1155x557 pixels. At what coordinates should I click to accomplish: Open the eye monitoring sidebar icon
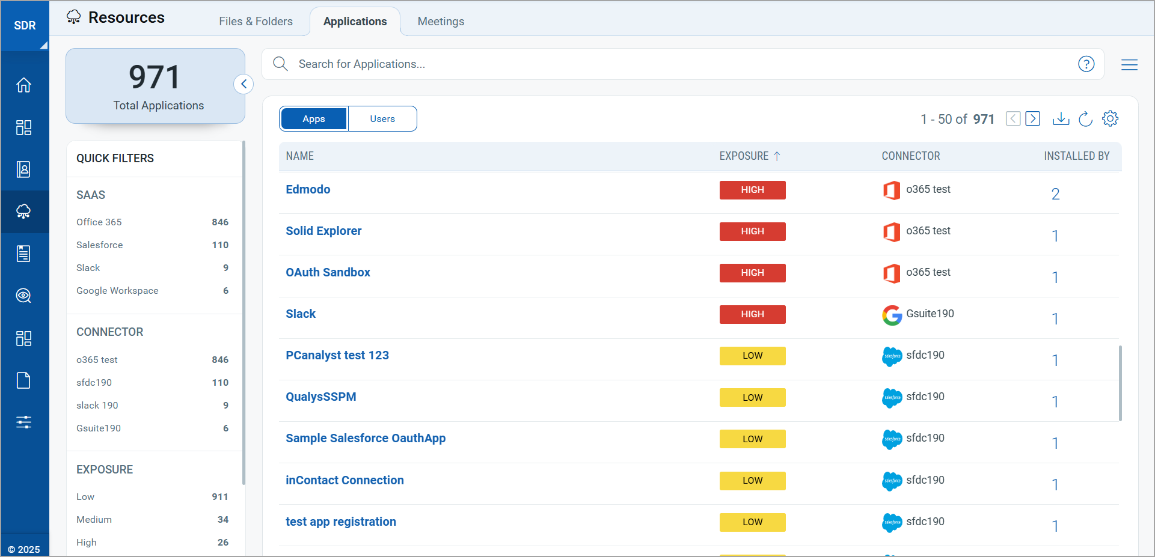pos(24,296)
